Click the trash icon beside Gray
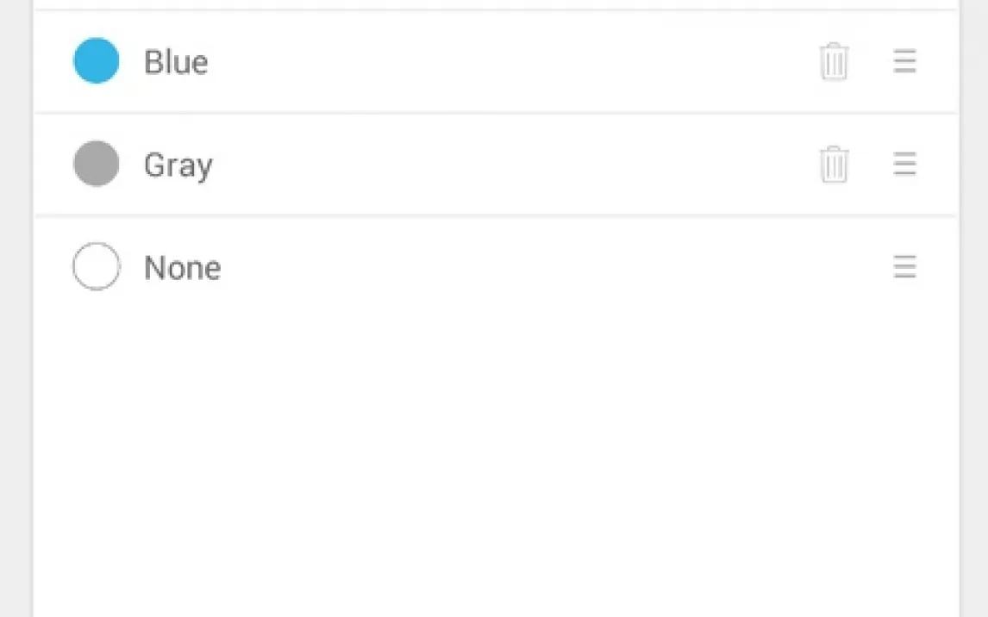Image resolution: width=988 pixels, height=617 pixels. click(x=834, y=164)
